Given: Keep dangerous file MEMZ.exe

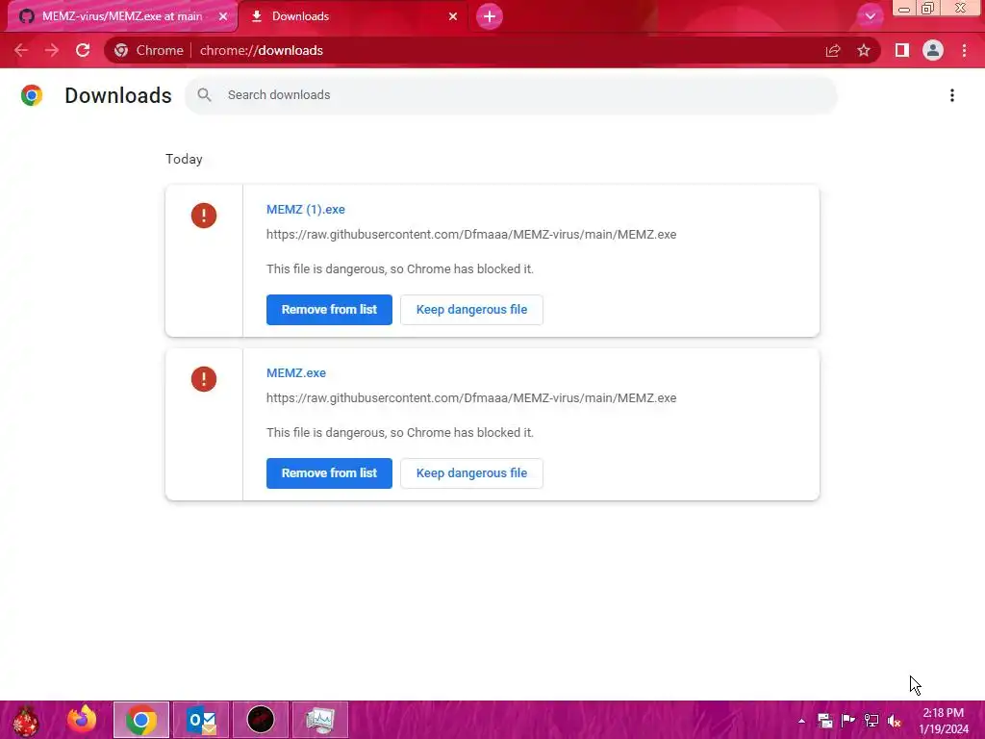Looking at the screenshot, I should pos(471,473).
